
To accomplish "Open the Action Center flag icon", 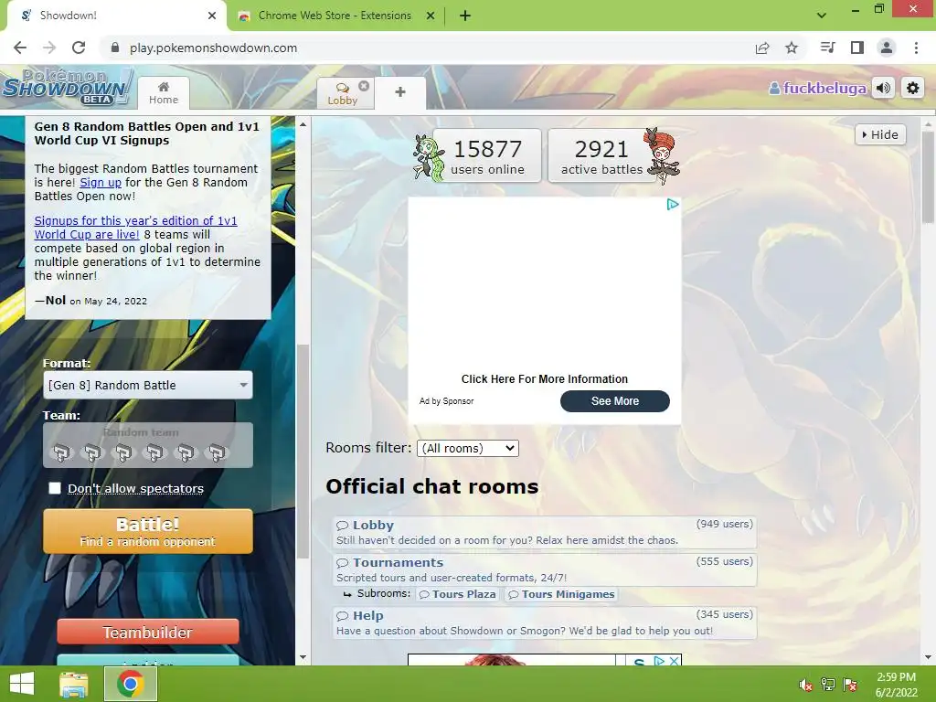I will coord(850,685).
